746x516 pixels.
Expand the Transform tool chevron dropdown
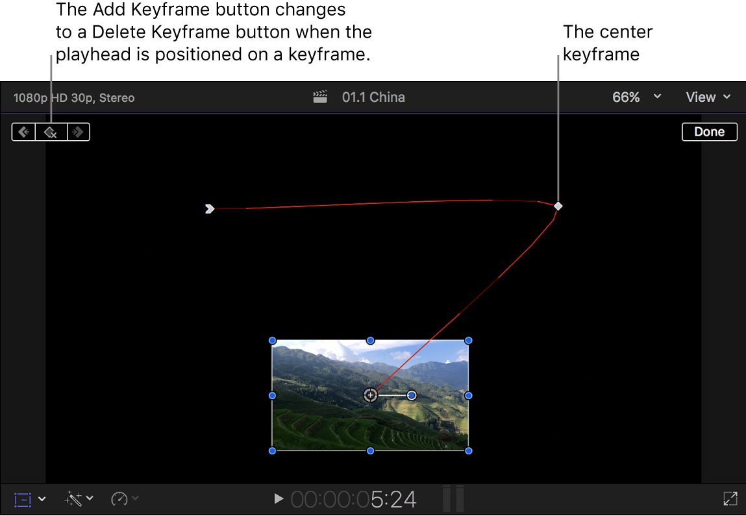[x=42, y=500]
